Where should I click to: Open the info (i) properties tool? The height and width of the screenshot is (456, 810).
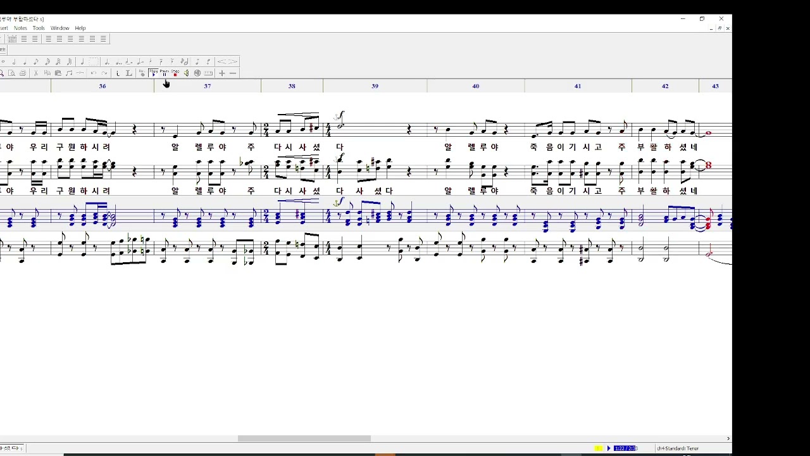point(118,73)
